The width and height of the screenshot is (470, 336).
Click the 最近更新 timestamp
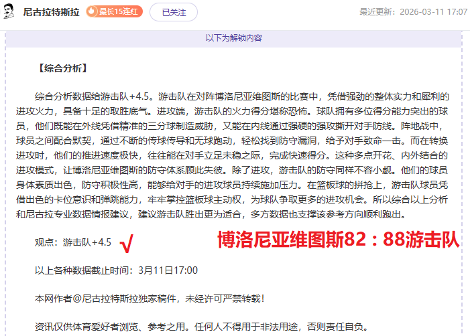click(413, 12)
